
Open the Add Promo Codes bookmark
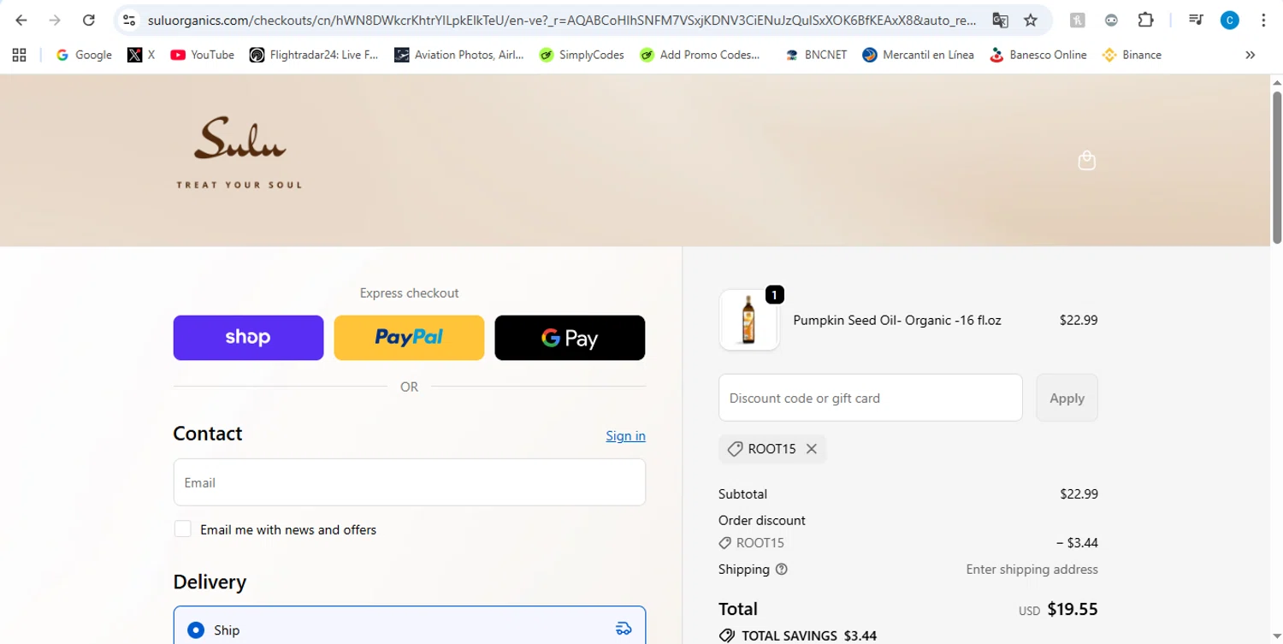[x=700, y=55]
